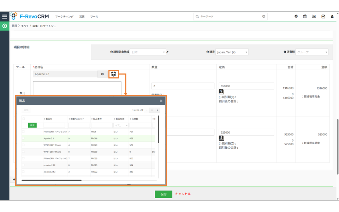The width and height of the screenshot is (339, 212).
Task: Check the F-RevoCRM バージョン5.1 row checkbox
Action: 23,131
